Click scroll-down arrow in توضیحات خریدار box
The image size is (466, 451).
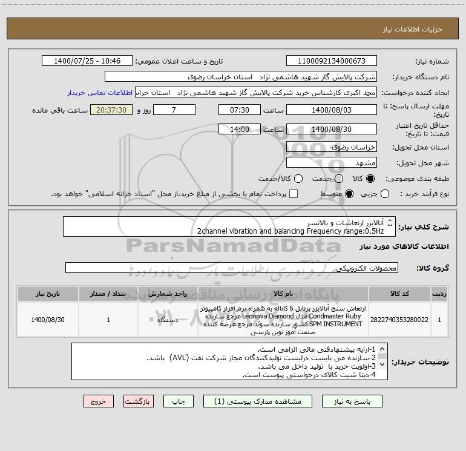point(382,364)
